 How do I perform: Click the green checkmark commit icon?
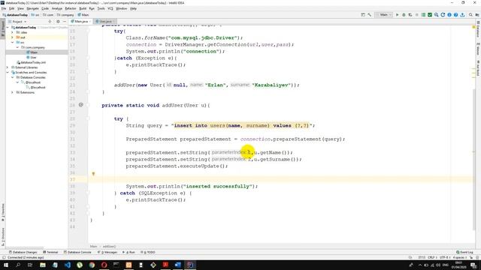pos(430,15)
